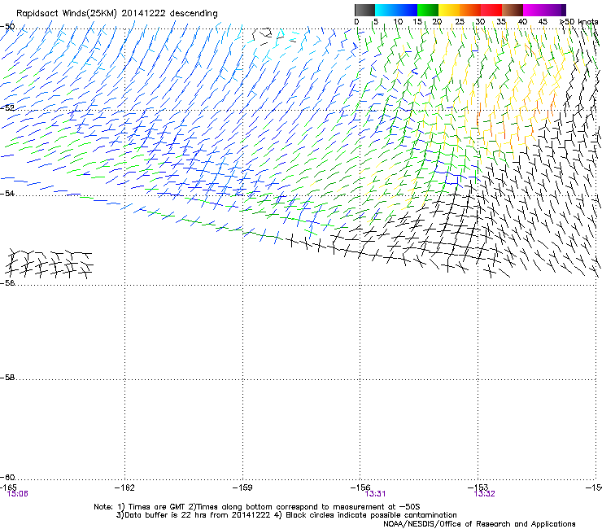Click the legend value '45'
The height and width of the screenshot is (529, 602).
543,22
